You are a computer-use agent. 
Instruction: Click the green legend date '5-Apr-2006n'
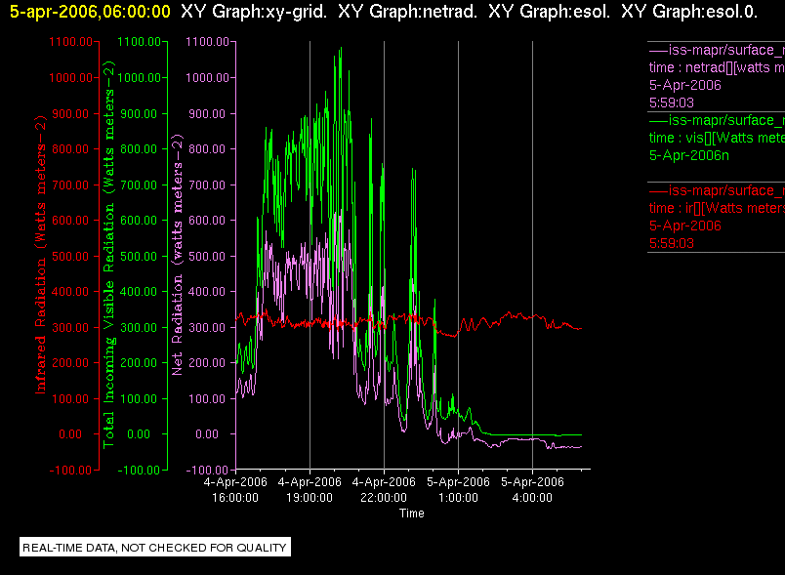click(689, 155)
